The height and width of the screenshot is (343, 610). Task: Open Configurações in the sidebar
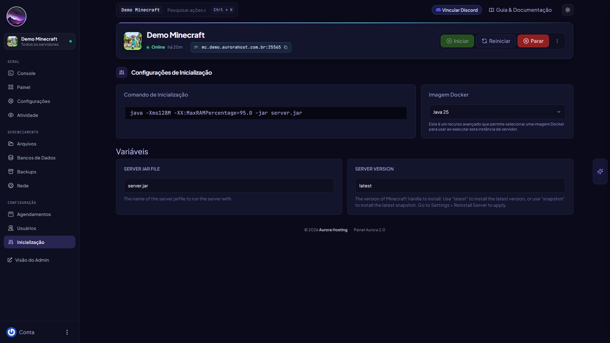pyautogui.click(x=39, y=101)
